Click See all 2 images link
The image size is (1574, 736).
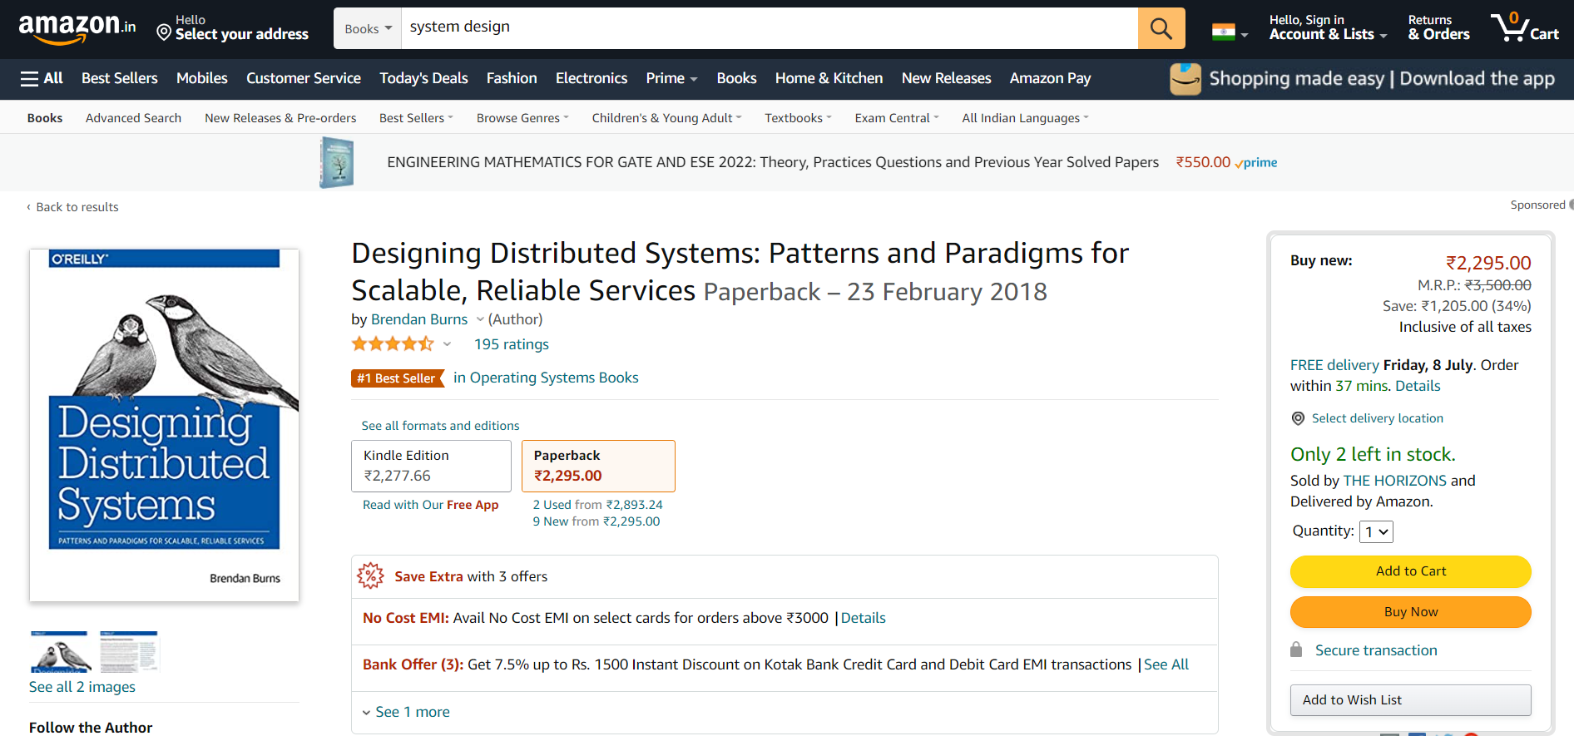pyautogui.click(x=82, y=687)
